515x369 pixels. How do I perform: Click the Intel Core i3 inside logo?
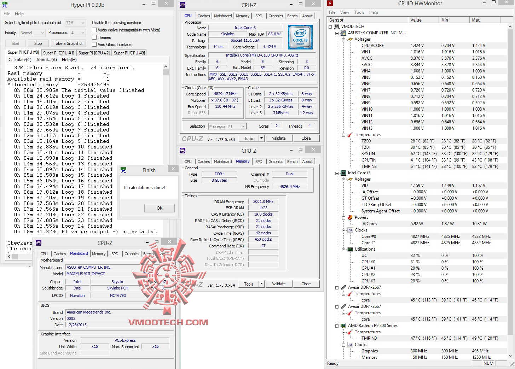pos(300,37)
